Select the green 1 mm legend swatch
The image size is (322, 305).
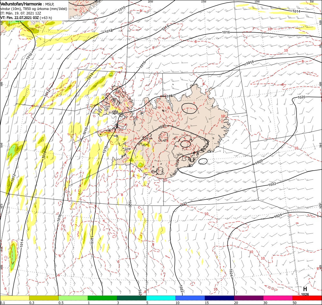(102, 298)
